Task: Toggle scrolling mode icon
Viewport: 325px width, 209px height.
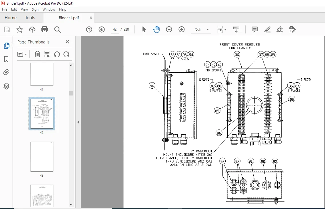Action: click(x=236, y=29)
